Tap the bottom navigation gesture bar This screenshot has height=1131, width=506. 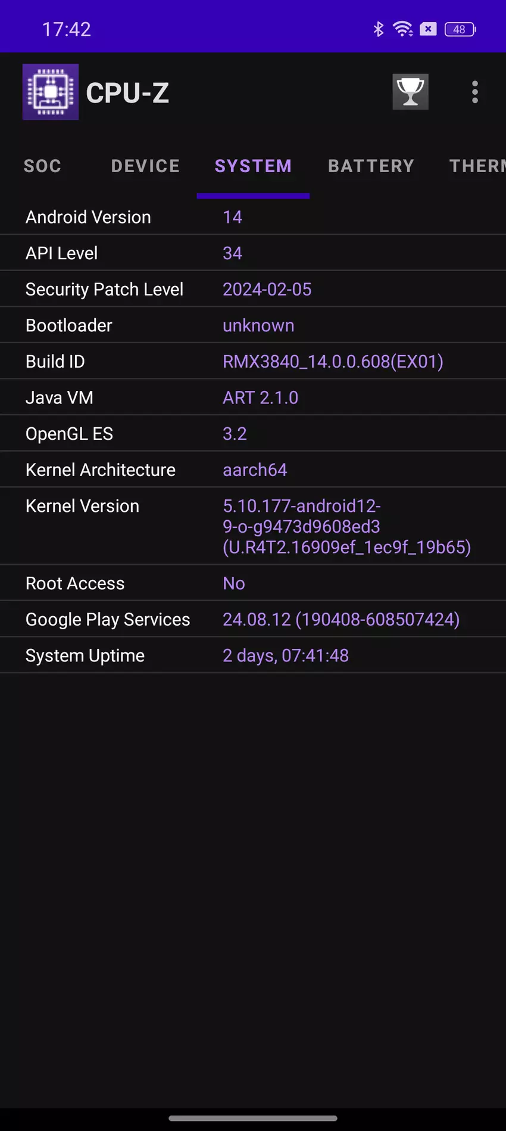[x=253, y=1118]
